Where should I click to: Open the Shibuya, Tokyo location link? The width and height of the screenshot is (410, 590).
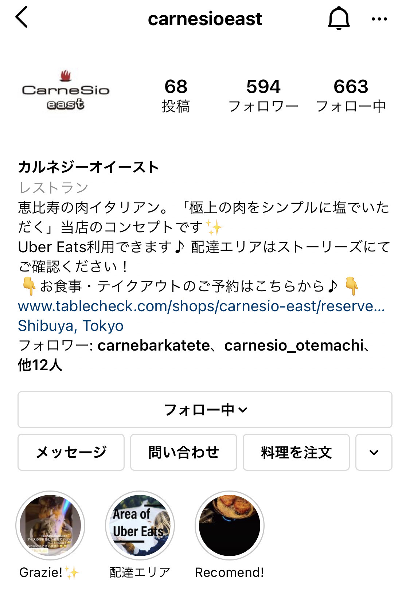71,325
